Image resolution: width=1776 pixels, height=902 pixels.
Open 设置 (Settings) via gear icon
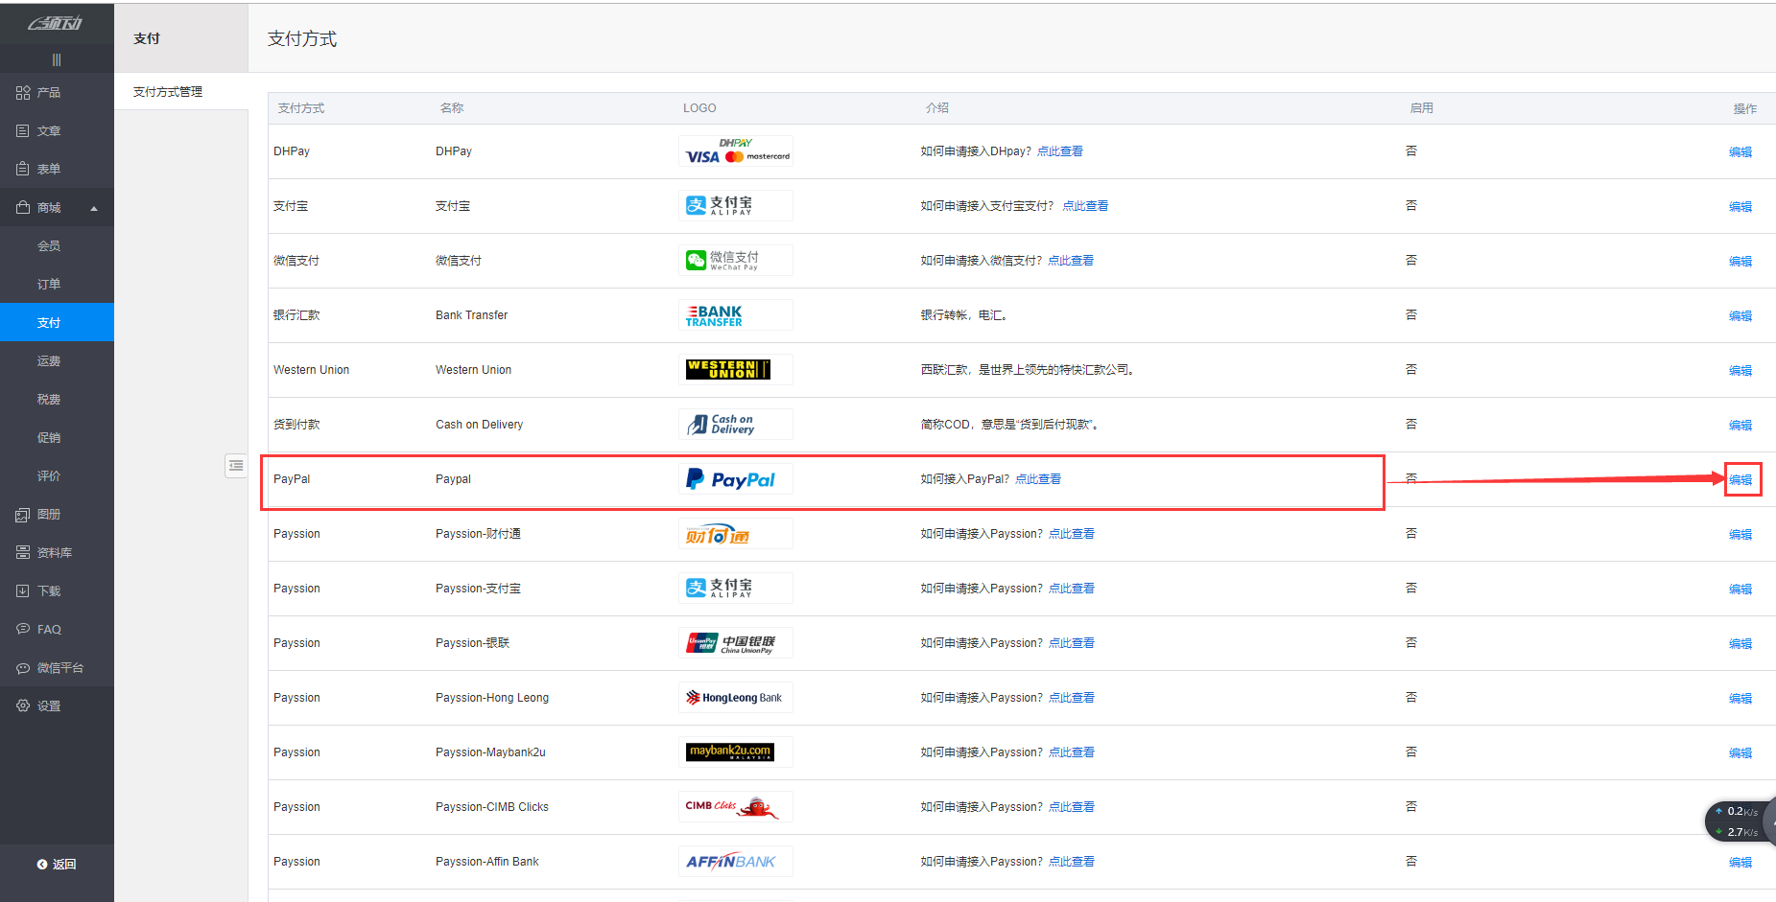[x=23, y=705]
